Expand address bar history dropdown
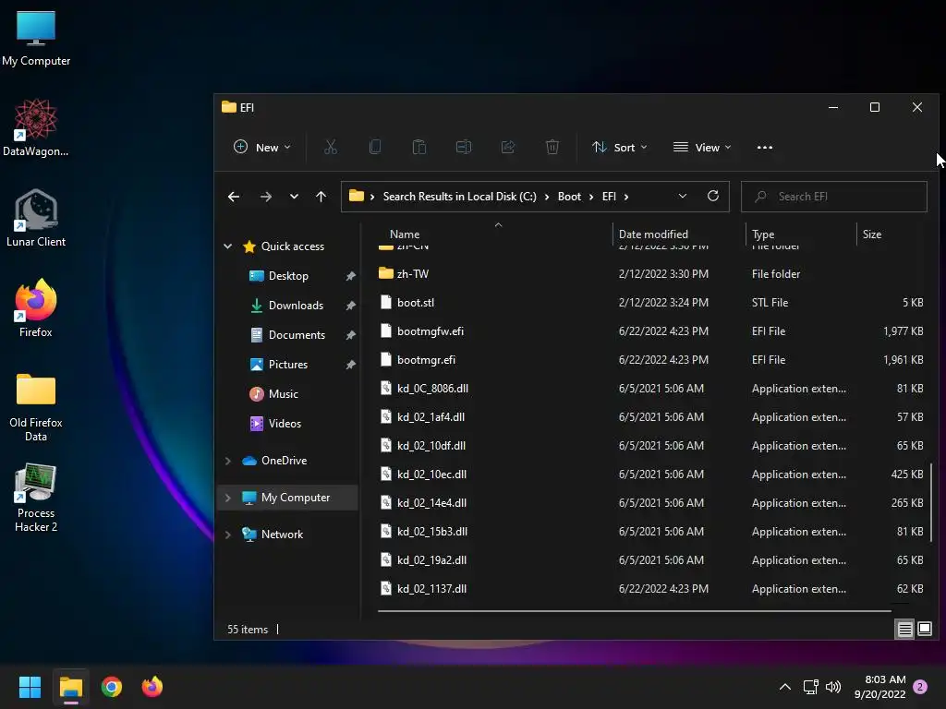 click(x=683, y=196)
